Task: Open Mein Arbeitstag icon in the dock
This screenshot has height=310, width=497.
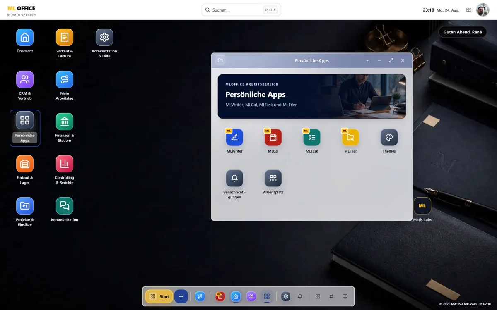Action: tap(200, 296)
